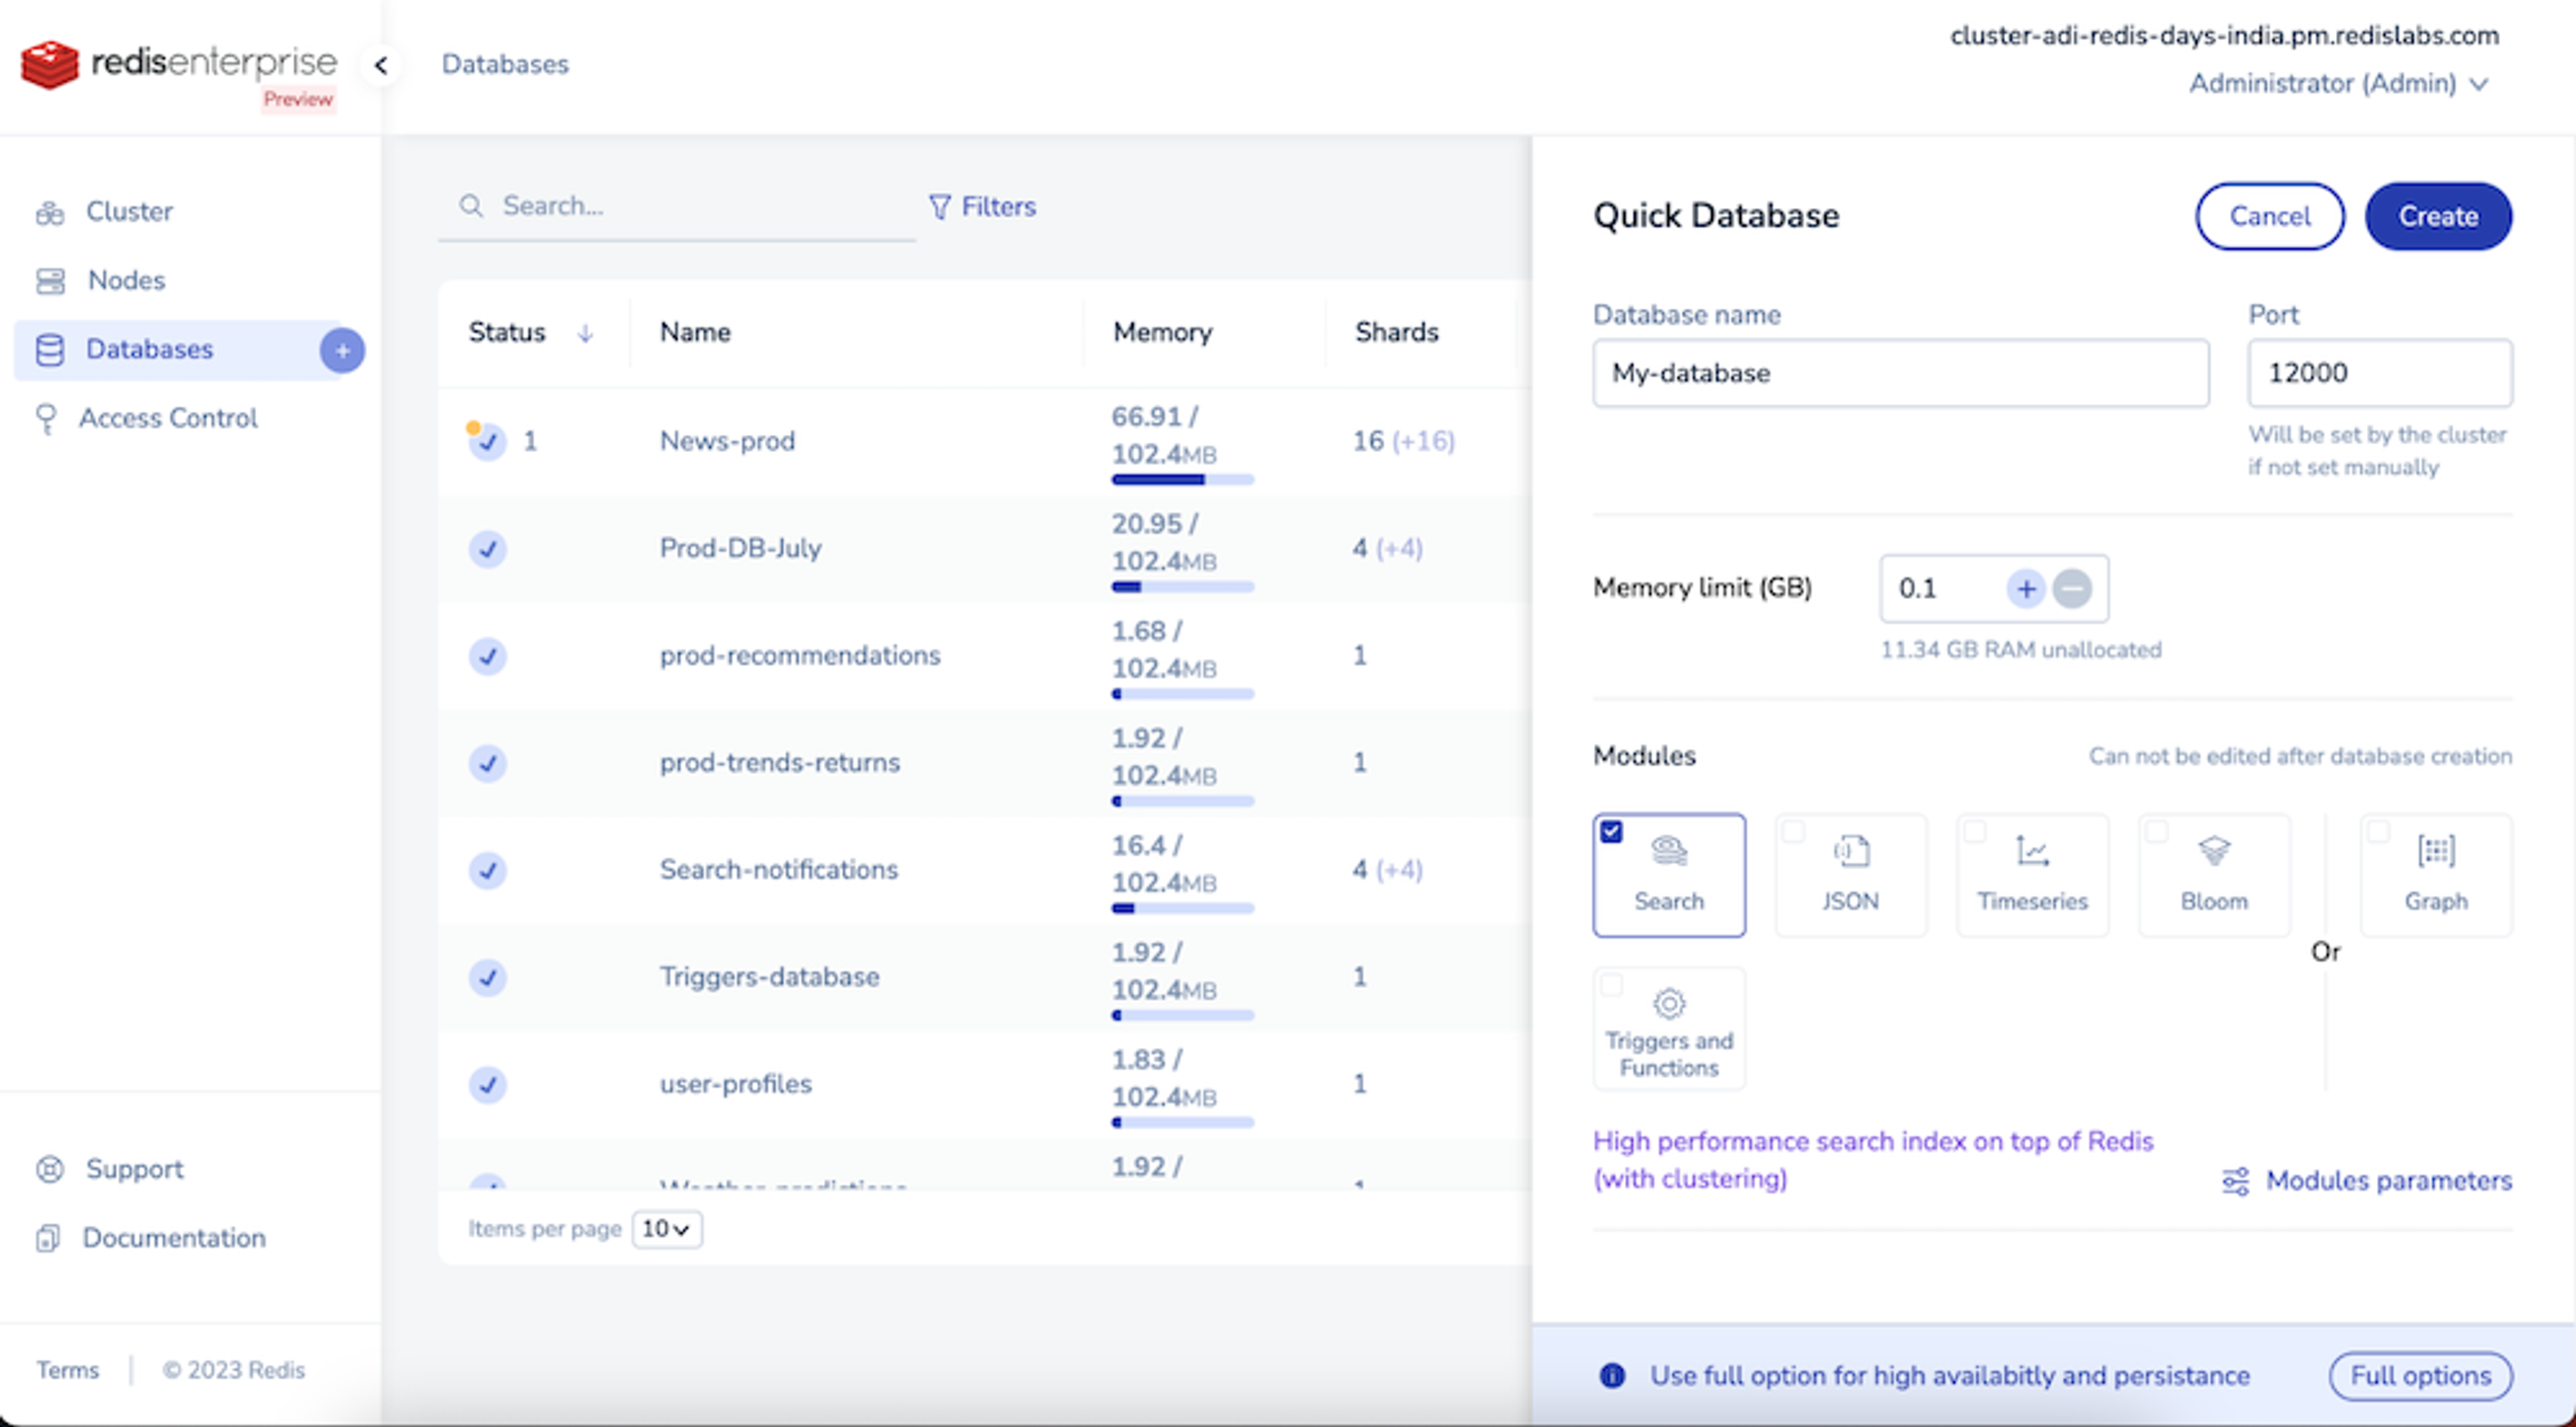This screenshot has height=1427, width=2576.
Task: Increase memory limit with plus button
Action: (2026, 589)
